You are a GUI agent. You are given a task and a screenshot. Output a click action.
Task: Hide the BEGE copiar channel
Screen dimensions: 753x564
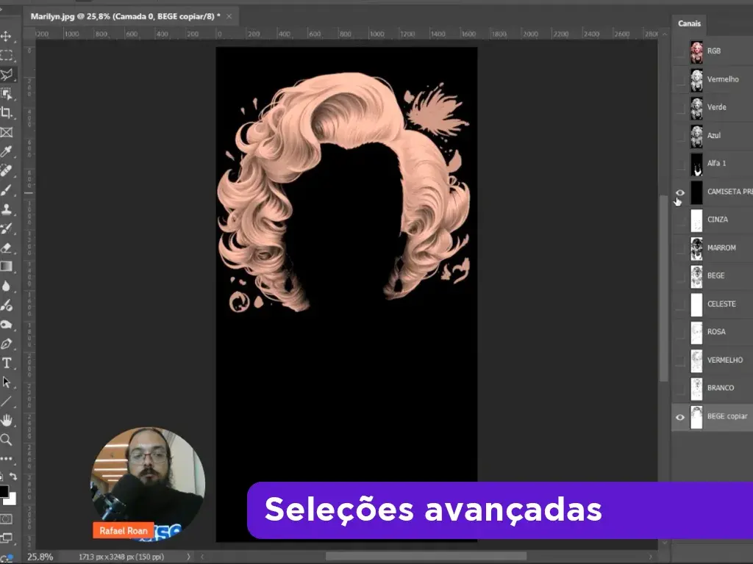click(x=681, y=416)
